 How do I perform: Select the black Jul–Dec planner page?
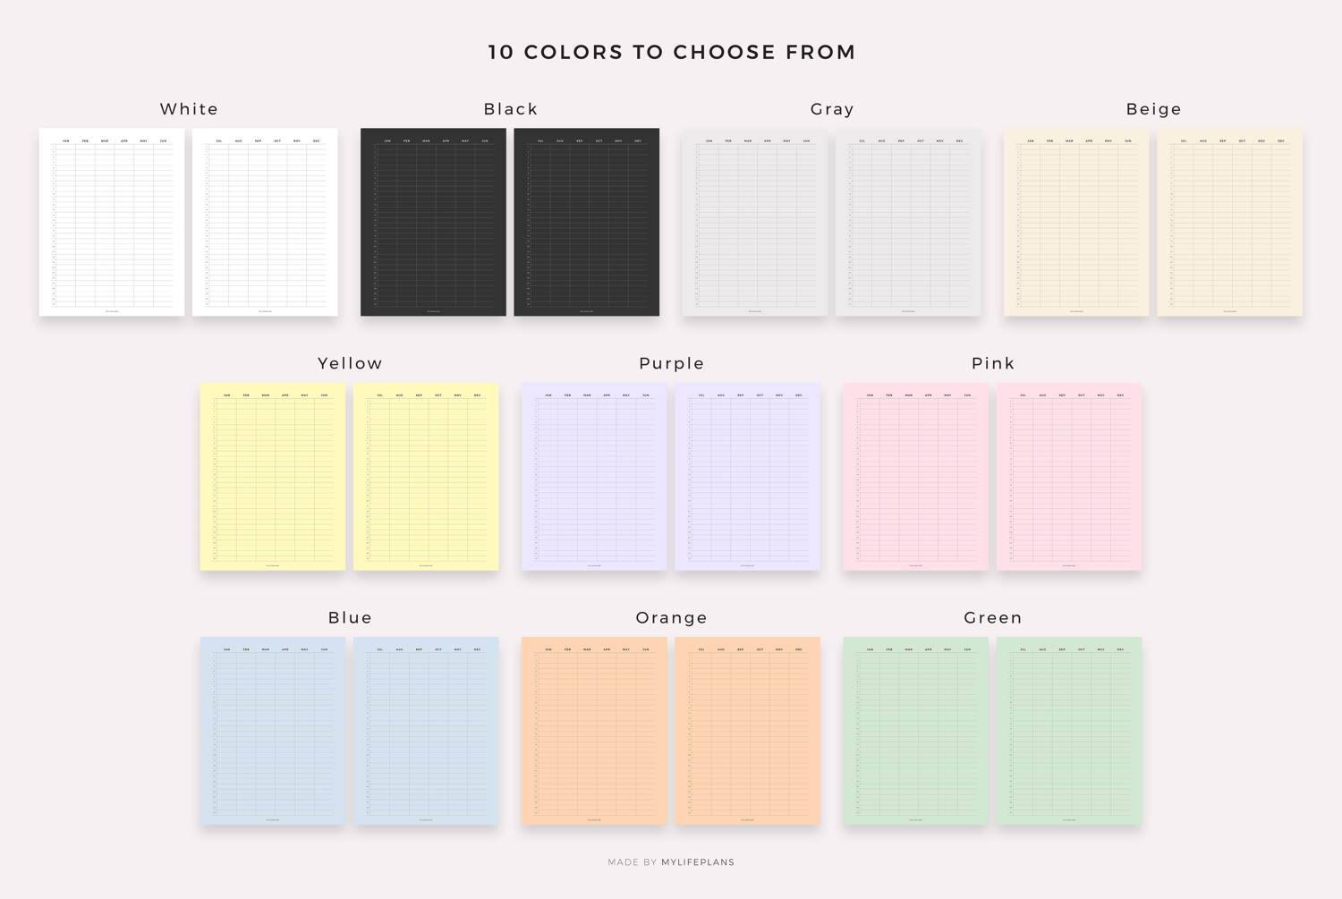(586, 222)
